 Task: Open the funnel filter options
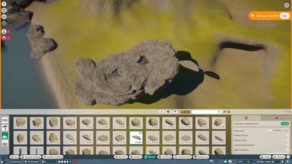click(x=175, y=112)
